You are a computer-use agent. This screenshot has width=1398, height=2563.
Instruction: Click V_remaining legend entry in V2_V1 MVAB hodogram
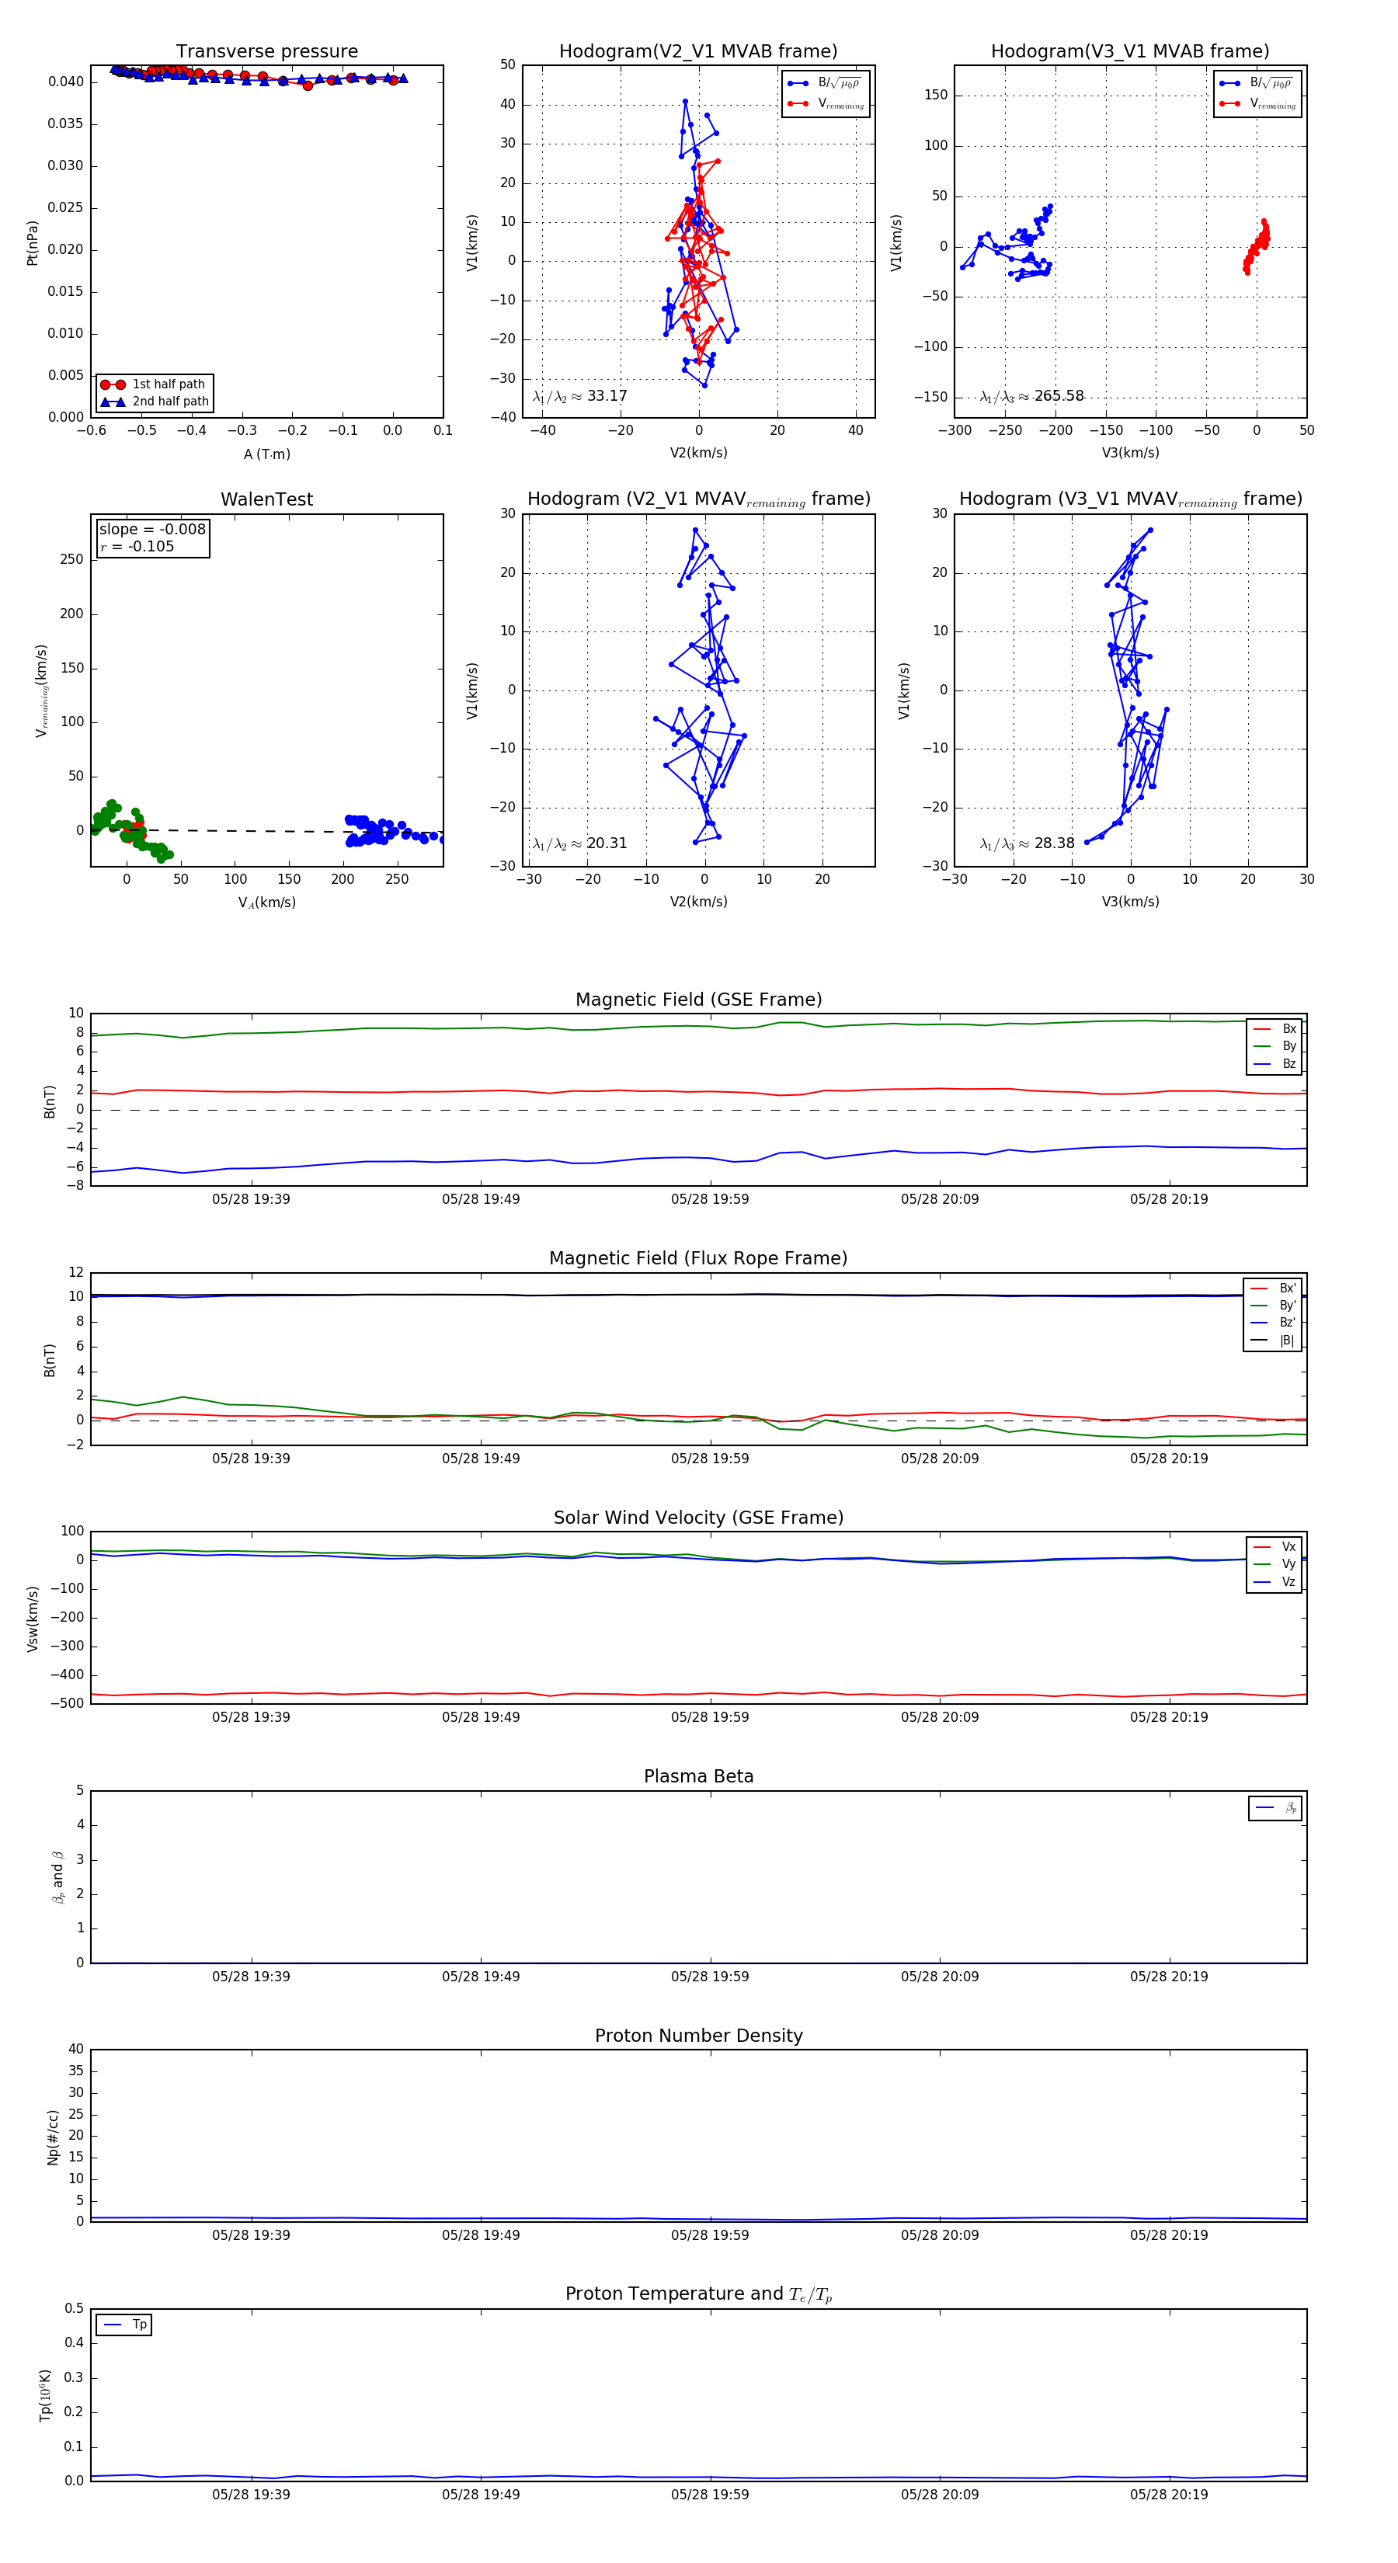[x=826, y=103]
